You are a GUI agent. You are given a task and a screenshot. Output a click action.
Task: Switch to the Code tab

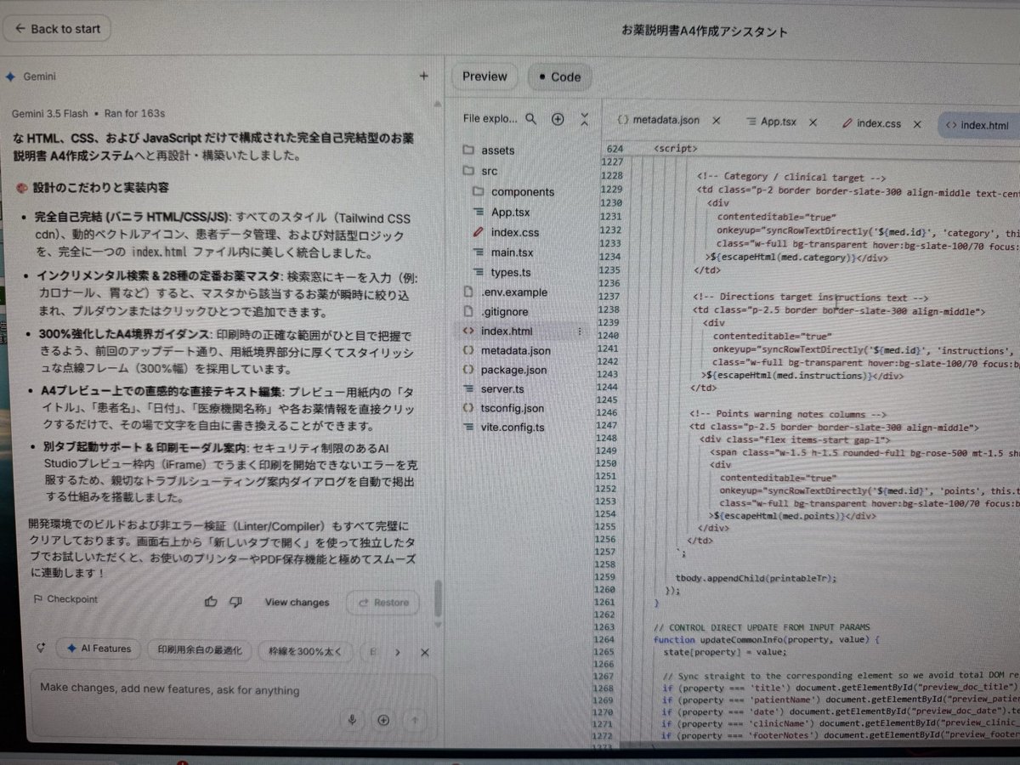tap(559, 76)
